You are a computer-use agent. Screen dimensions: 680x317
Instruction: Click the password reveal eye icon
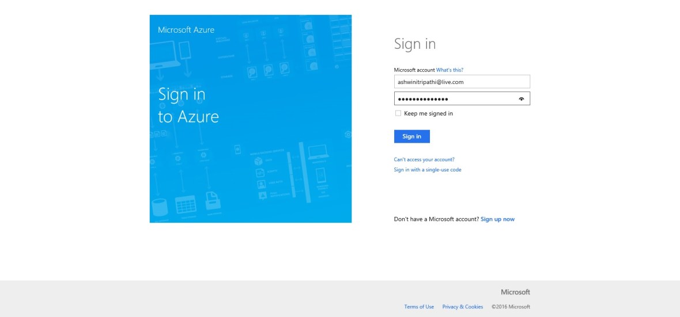[522, 99]
